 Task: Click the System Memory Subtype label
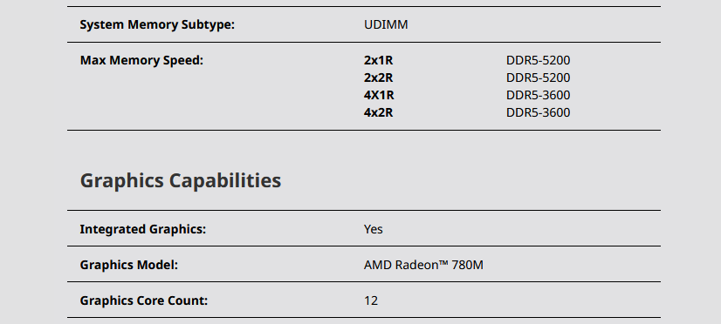point(157,24)
